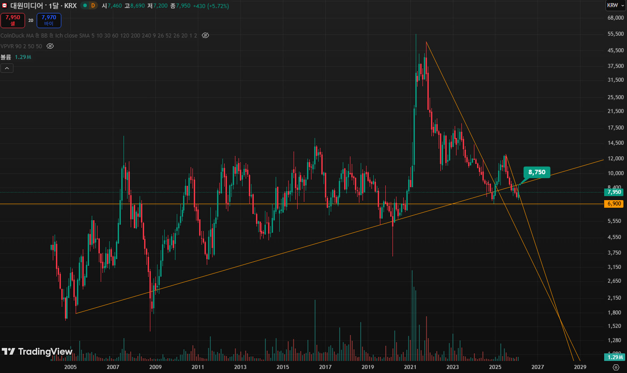
Task: Click the 2021 label on time axis
Action: coord(410,367)
